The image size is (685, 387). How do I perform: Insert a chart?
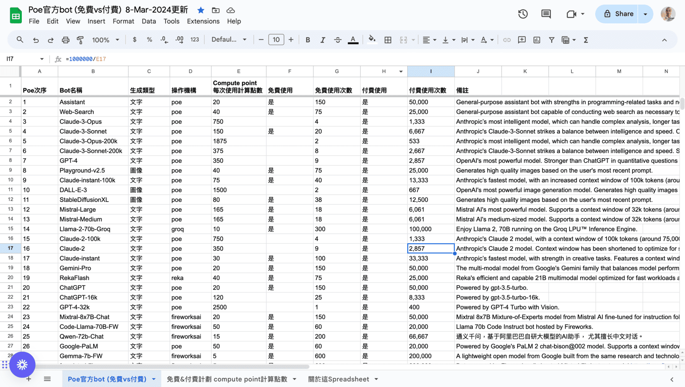tap(537, 40)
